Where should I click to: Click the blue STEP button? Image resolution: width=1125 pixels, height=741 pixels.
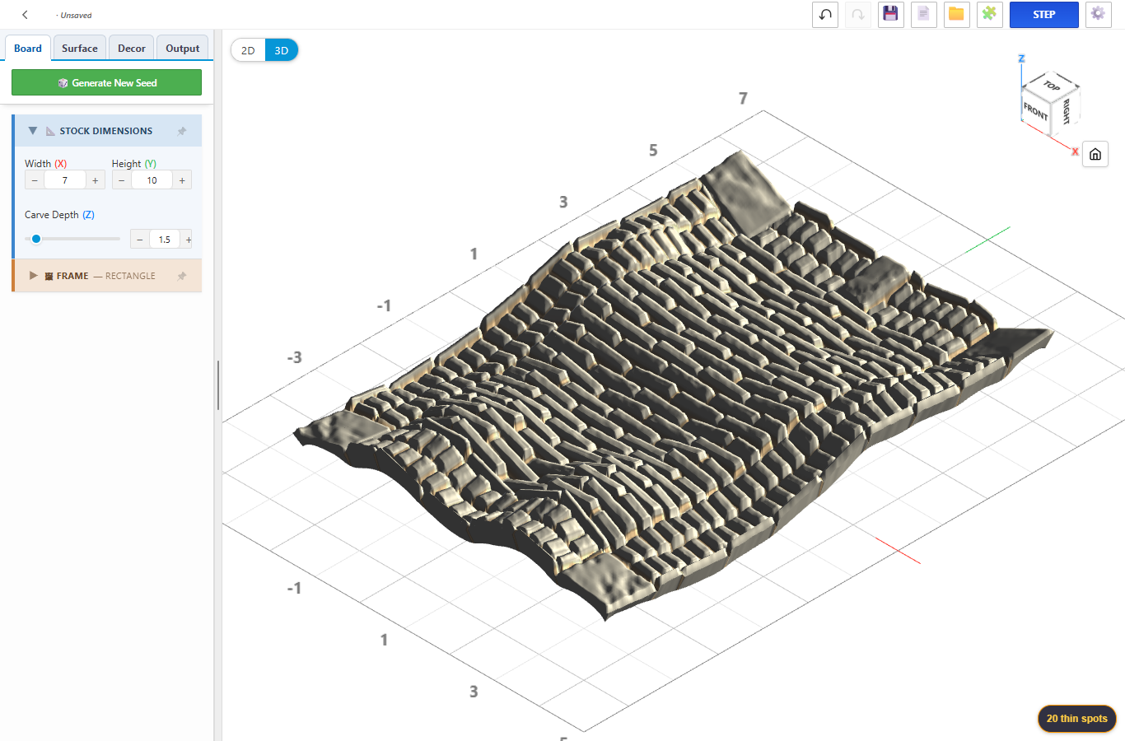coord(1044,15)
